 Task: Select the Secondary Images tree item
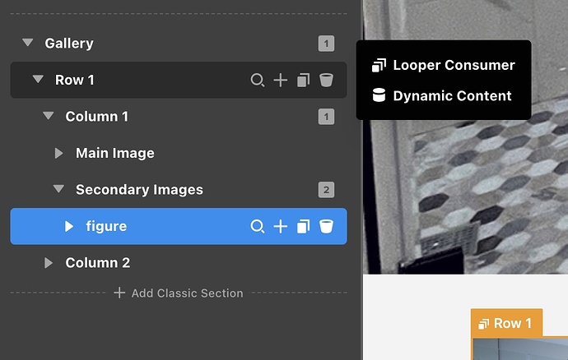coord(139,190)
